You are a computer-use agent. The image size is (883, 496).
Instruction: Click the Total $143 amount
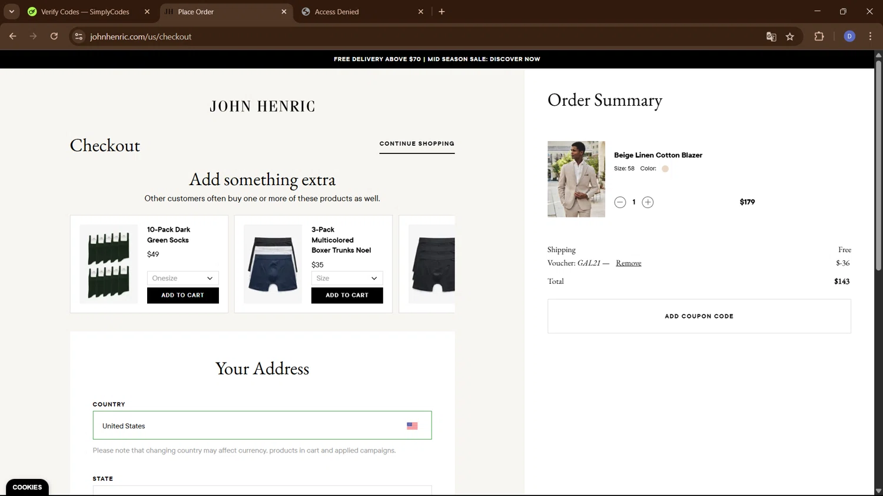(x=842, y=281)
